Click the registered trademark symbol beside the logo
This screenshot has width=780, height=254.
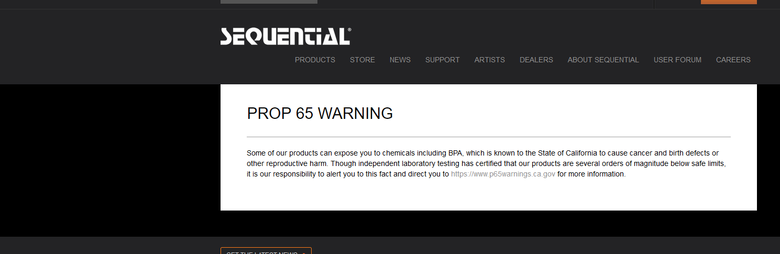tap(349, 30)
